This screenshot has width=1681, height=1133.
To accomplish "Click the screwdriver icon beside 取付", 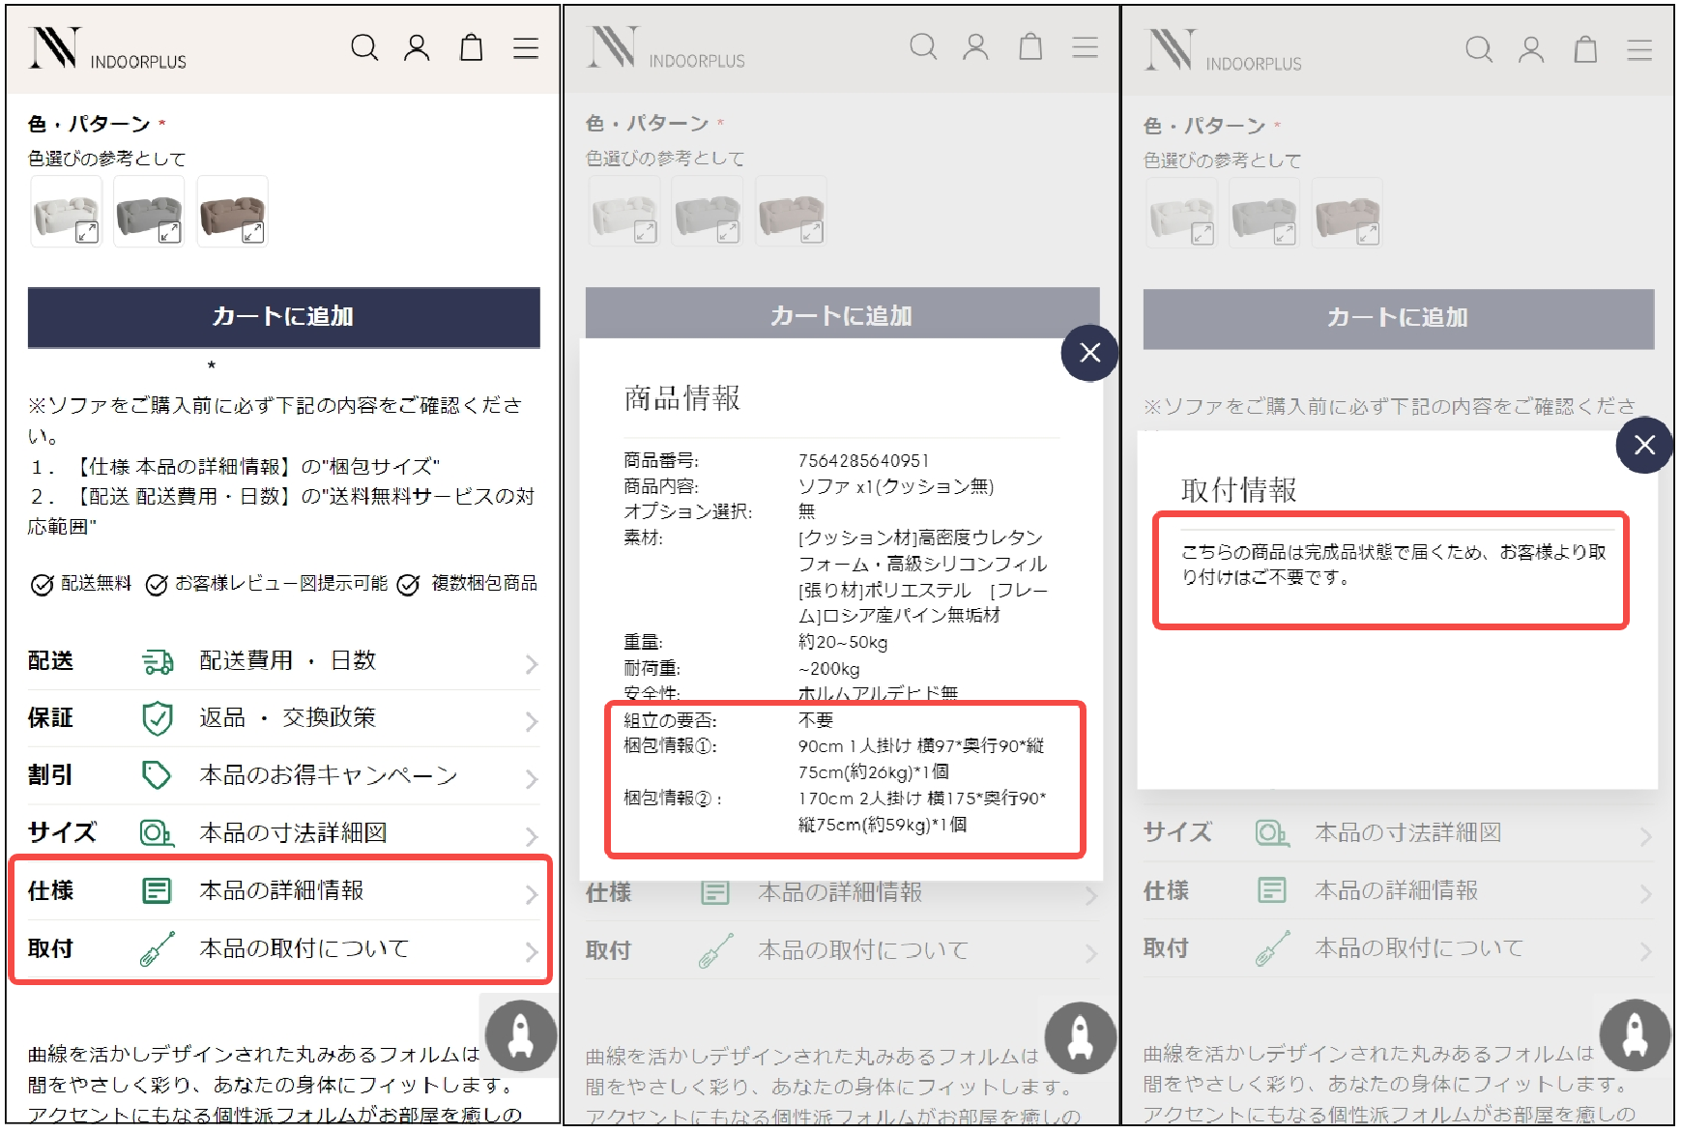I will coord(157,948).
